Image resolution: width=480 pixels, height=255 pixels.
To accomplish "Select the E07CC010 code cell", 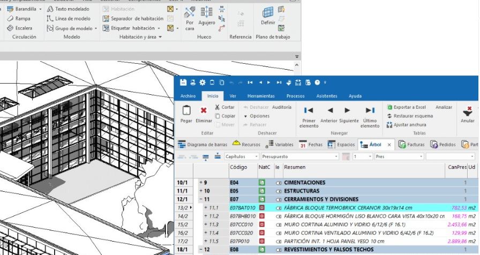I will click(242, 224).
